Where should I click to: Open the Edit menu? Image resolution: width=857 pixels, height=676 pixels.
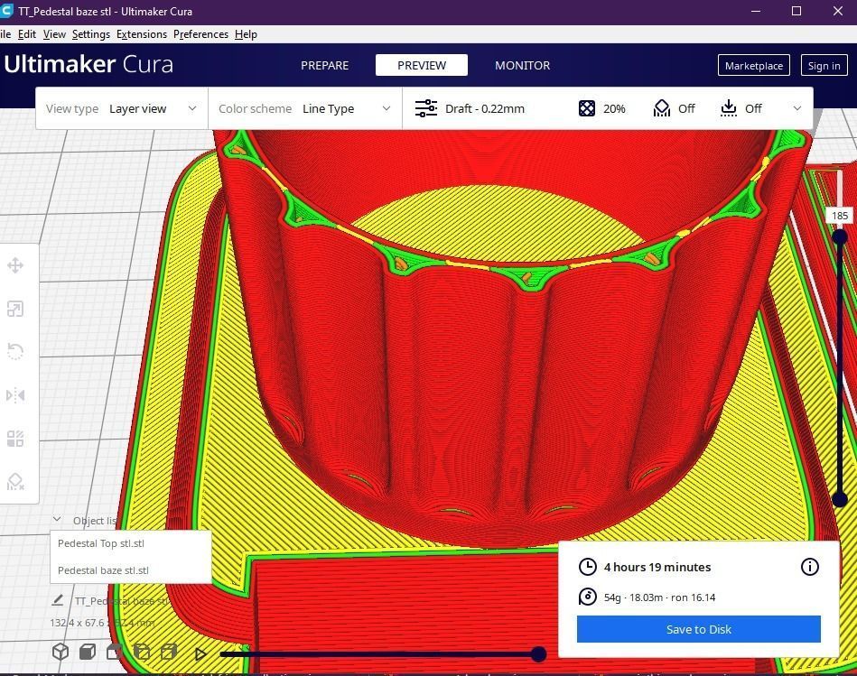pos(27,34)
